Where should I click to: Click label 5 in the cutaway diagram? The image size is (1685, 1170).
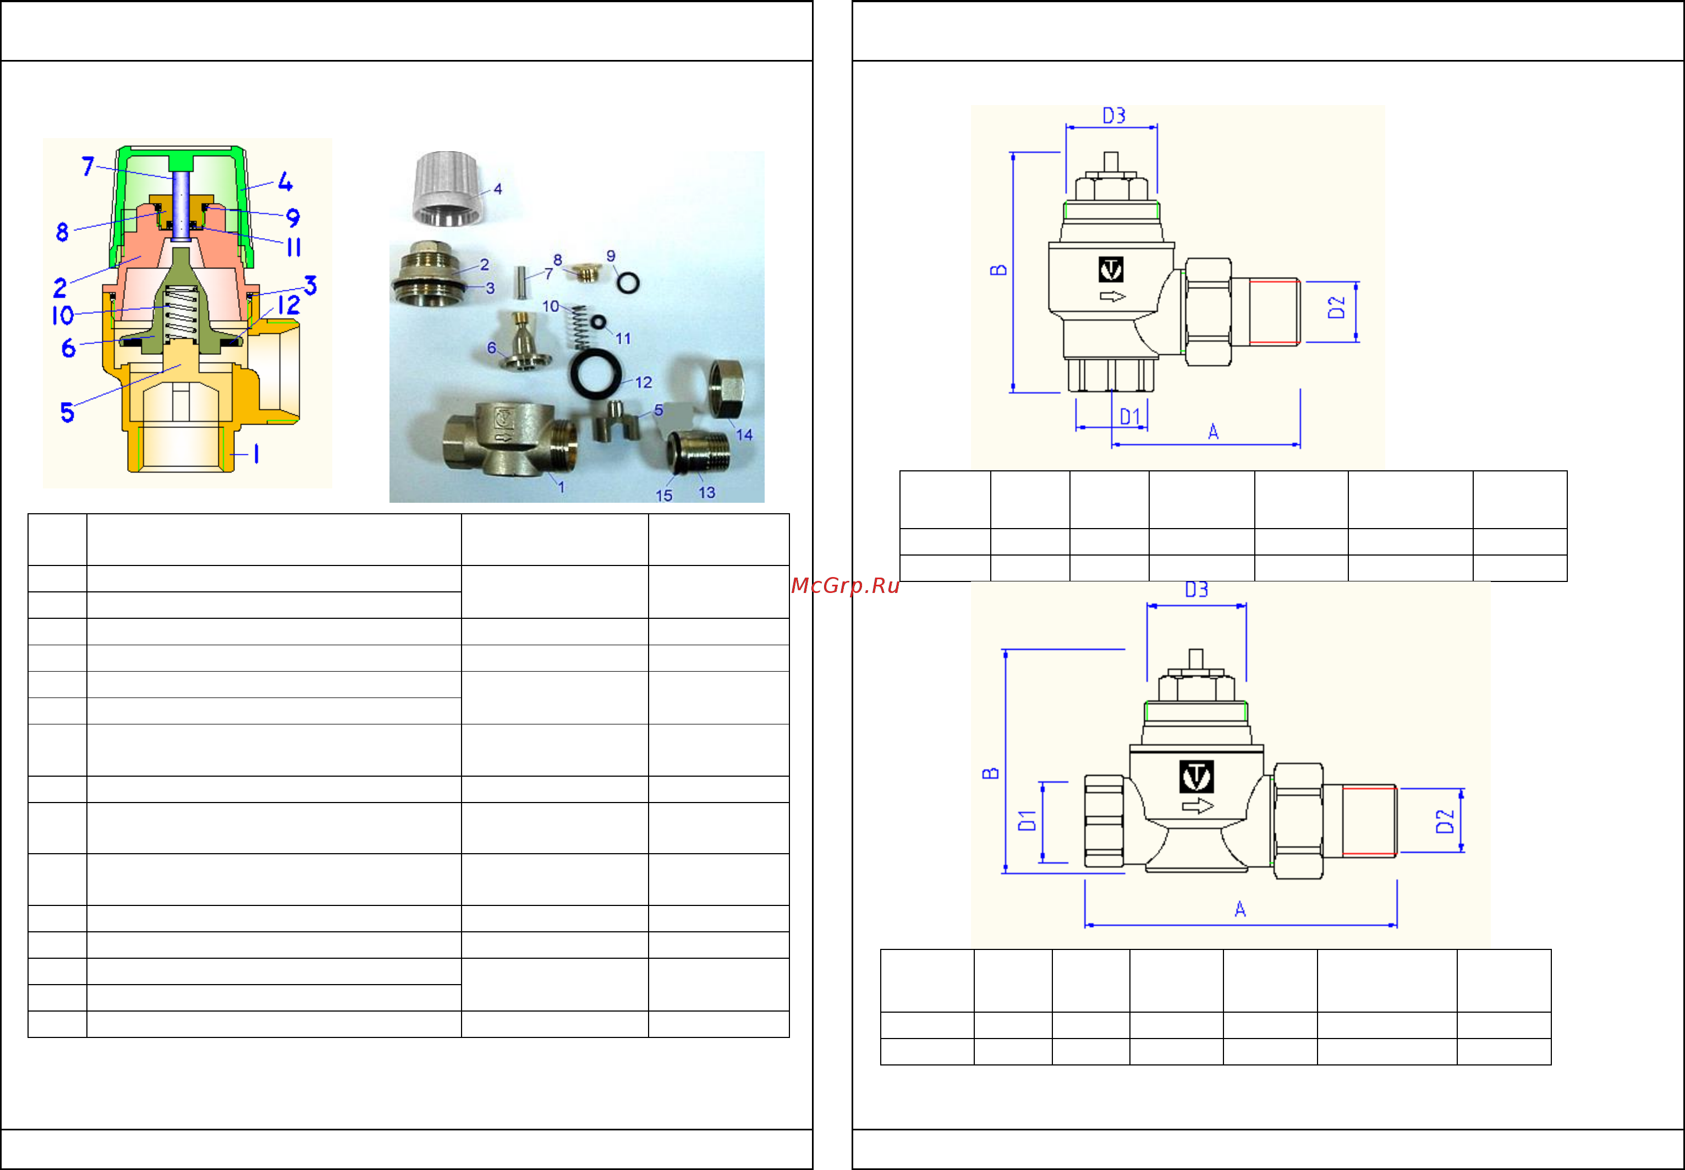coord(67,412)
